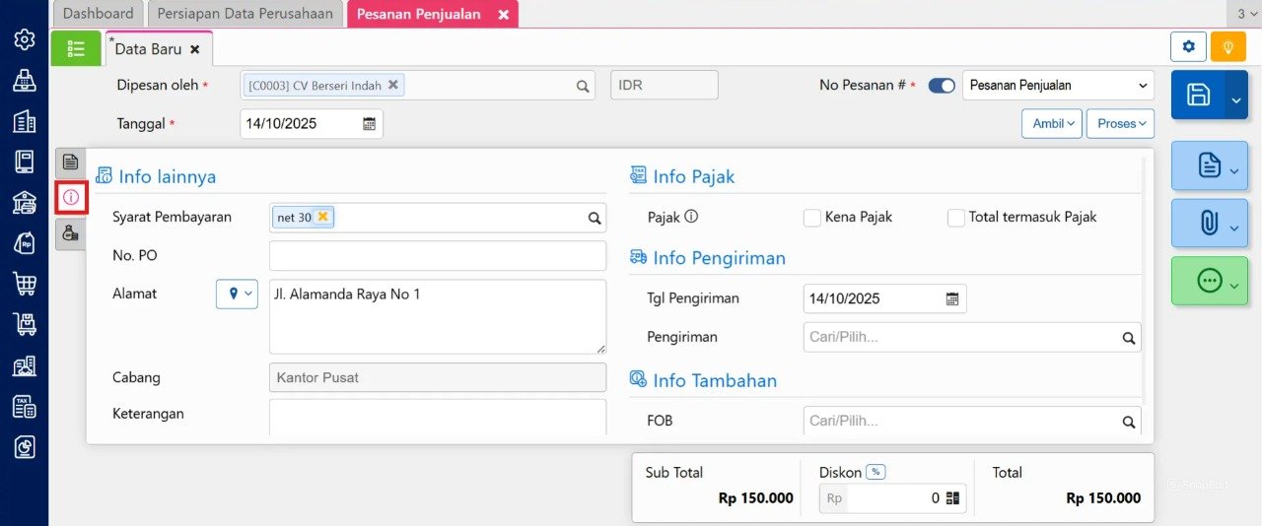The width and height of the screenshot is (1262, 526).
Task: Remove CV Berseri Indah customer tag
Action: click(393, 85)
